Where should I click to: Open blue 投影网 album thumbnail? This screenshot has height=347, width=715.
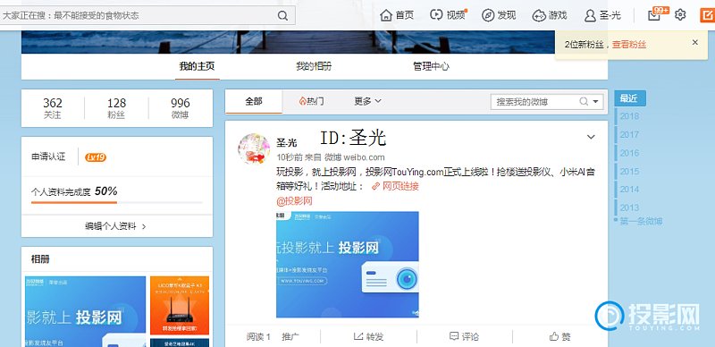(x=85, y=311)
